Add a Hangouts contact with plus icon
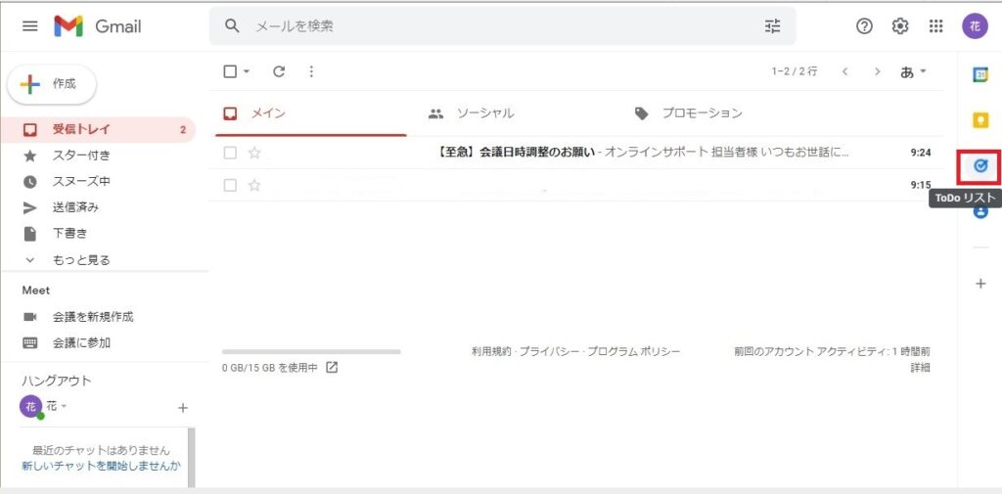Screen dimensions: 1002x494 [183, 408]
